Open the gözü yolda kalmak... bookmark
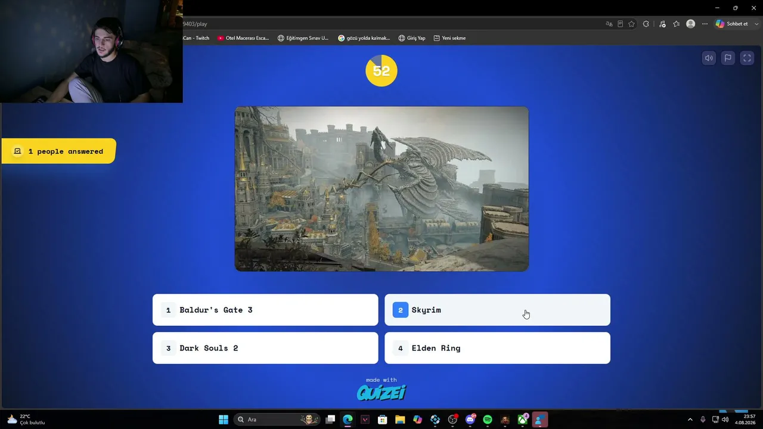Viewport: 763px width, 429px height. pos(364,38)
